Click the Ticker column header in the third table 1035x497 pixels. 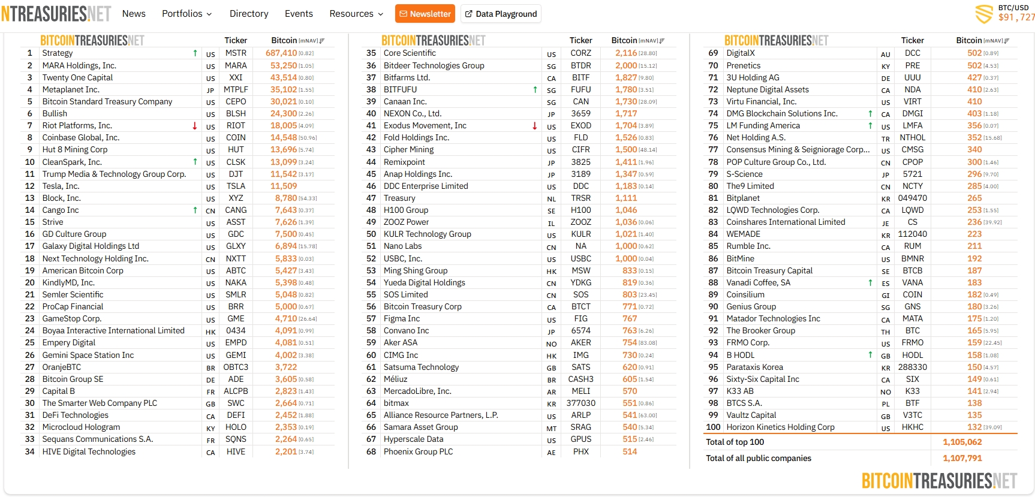click(x=913, y=41)
